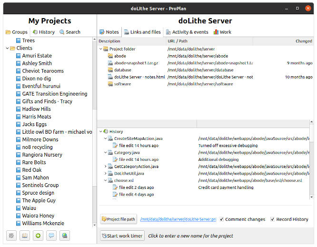Click the abode-snapshot1.tar.gz file icon
317x247 pixels.
[x=110, y=63]
